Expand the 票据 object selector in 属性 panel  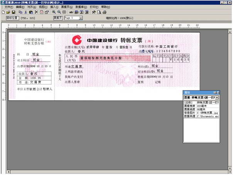point(217,98)
